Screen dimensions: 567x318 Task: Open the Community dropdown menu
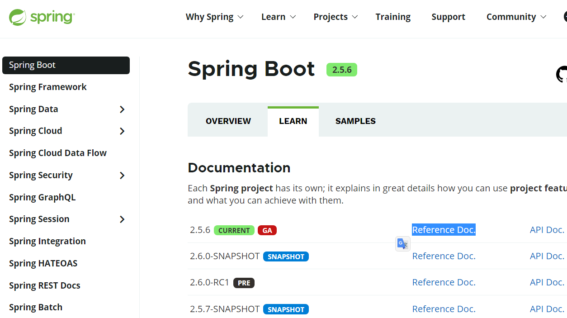[x=516, y=17]
